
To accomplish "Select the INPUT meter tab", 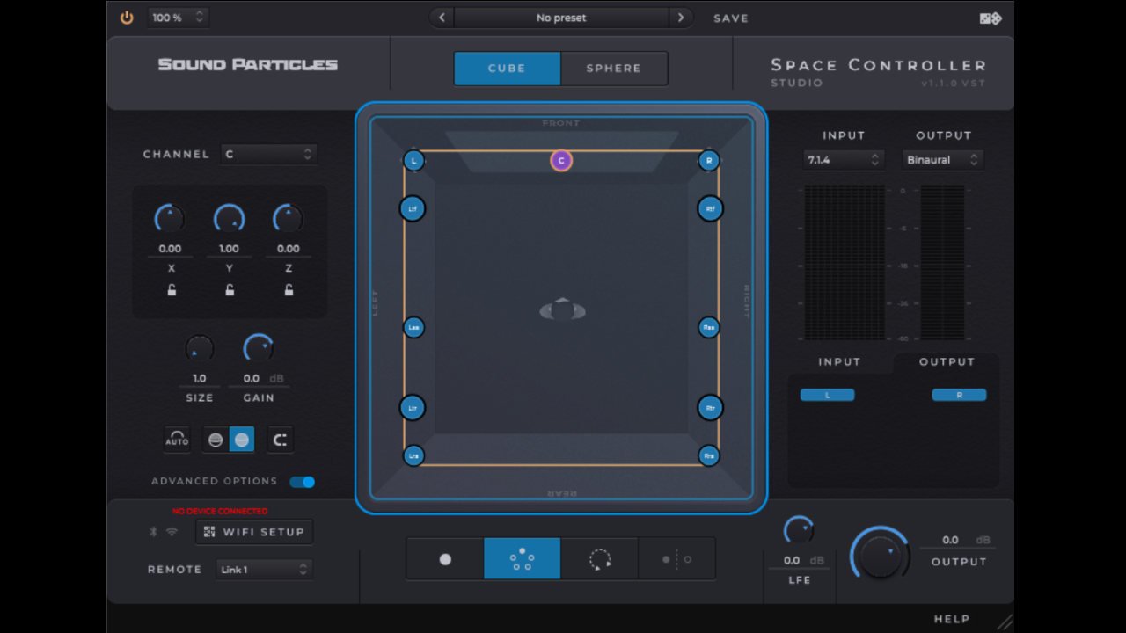I will (x=839, y=361).
